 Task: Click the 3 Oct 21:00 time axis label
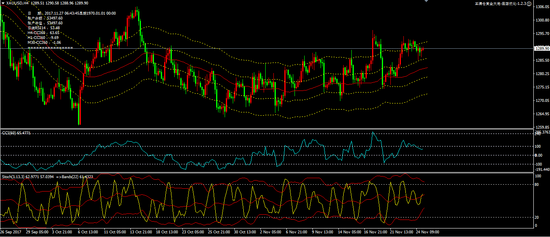coord(62,232)
